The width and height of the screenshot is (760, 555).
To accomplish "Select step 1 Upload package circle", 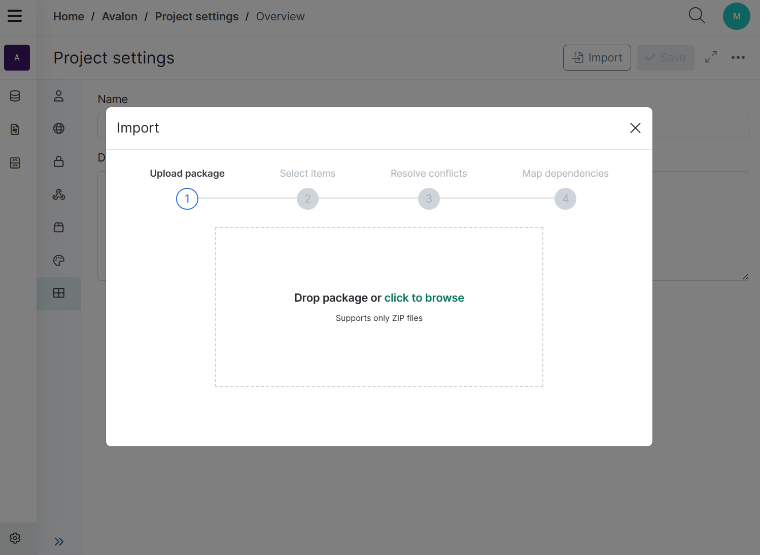I will click(187, 199).
